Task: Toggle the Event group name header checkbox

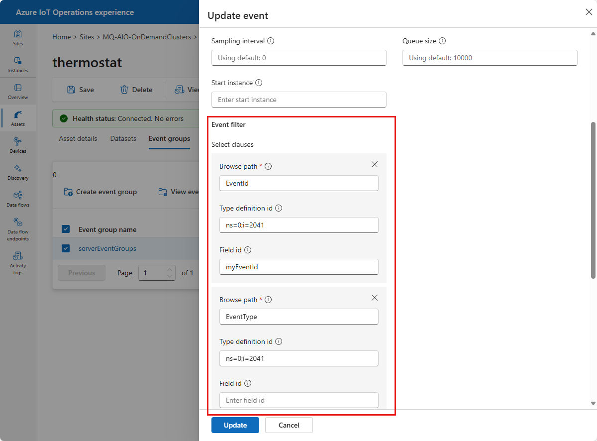Action: pyautogui.click(x=66, y=229)
